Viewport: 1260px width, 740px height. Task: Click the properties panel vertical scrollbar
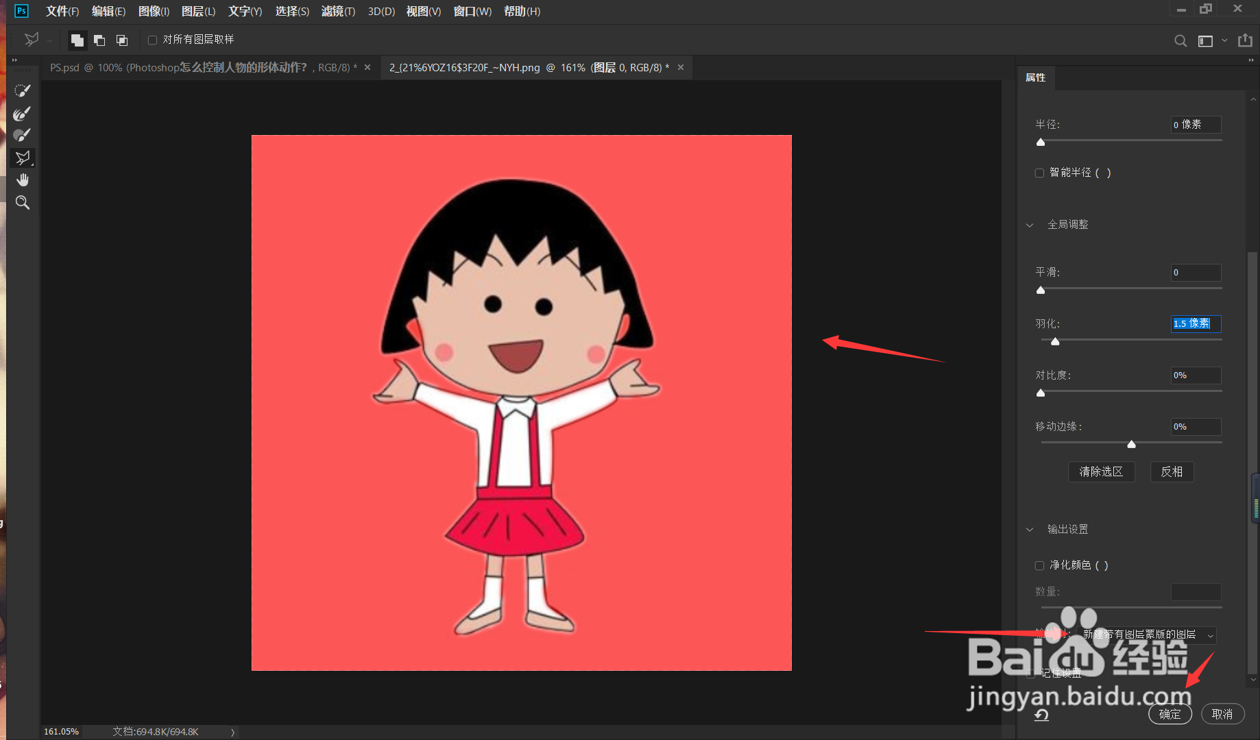(1252, 462)
